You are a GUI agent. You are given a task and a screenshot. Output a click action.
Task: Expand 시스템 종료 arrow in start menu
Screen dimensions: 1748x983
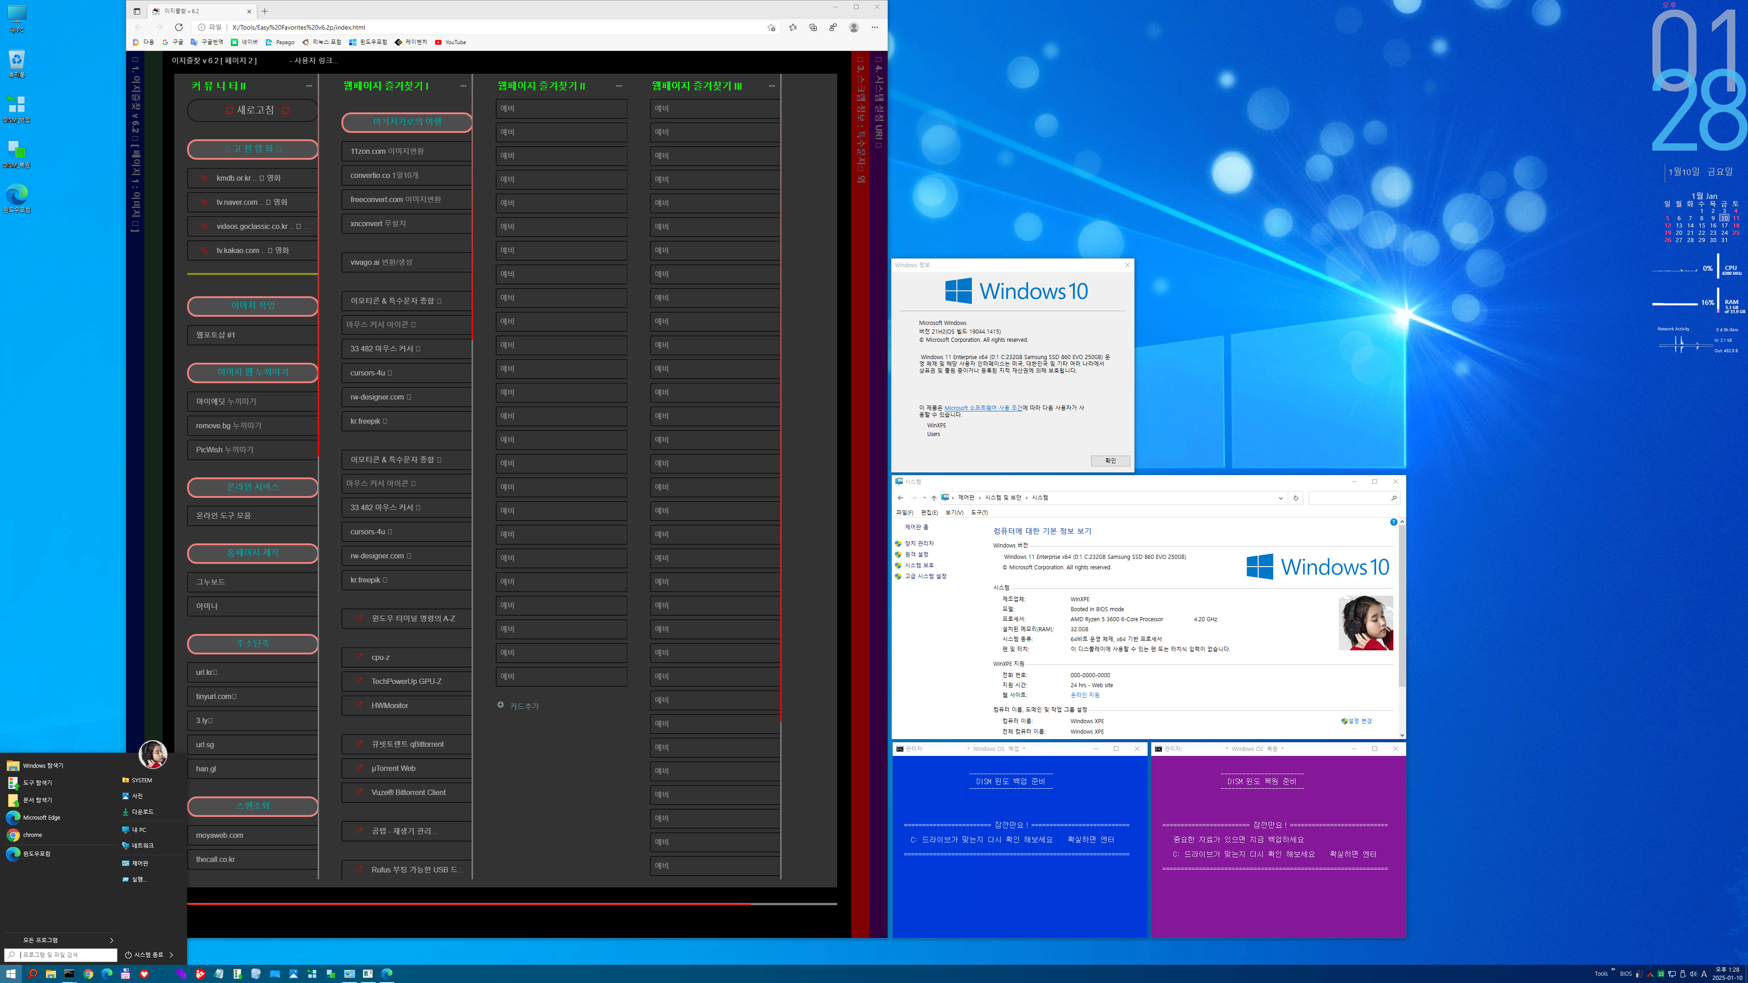click(x=171, y=954)
